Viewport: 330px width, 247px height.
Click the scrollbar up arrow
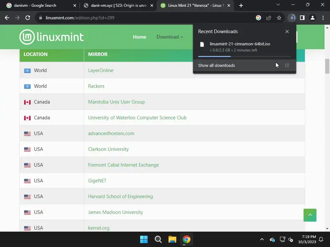(x=327, y=27)
